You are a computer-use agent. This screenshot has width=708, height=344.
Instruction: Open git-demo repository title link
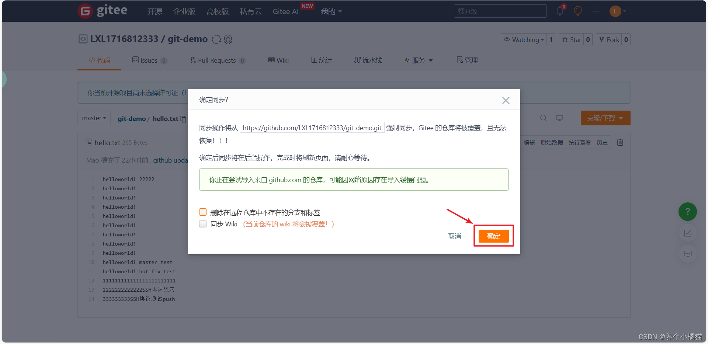pyautogui.click(x=188, y=39)
